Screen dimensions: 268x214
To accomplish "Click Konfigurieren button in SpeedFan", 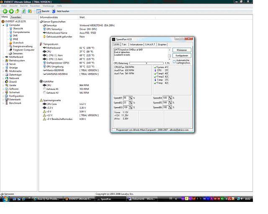I will 182,56.
